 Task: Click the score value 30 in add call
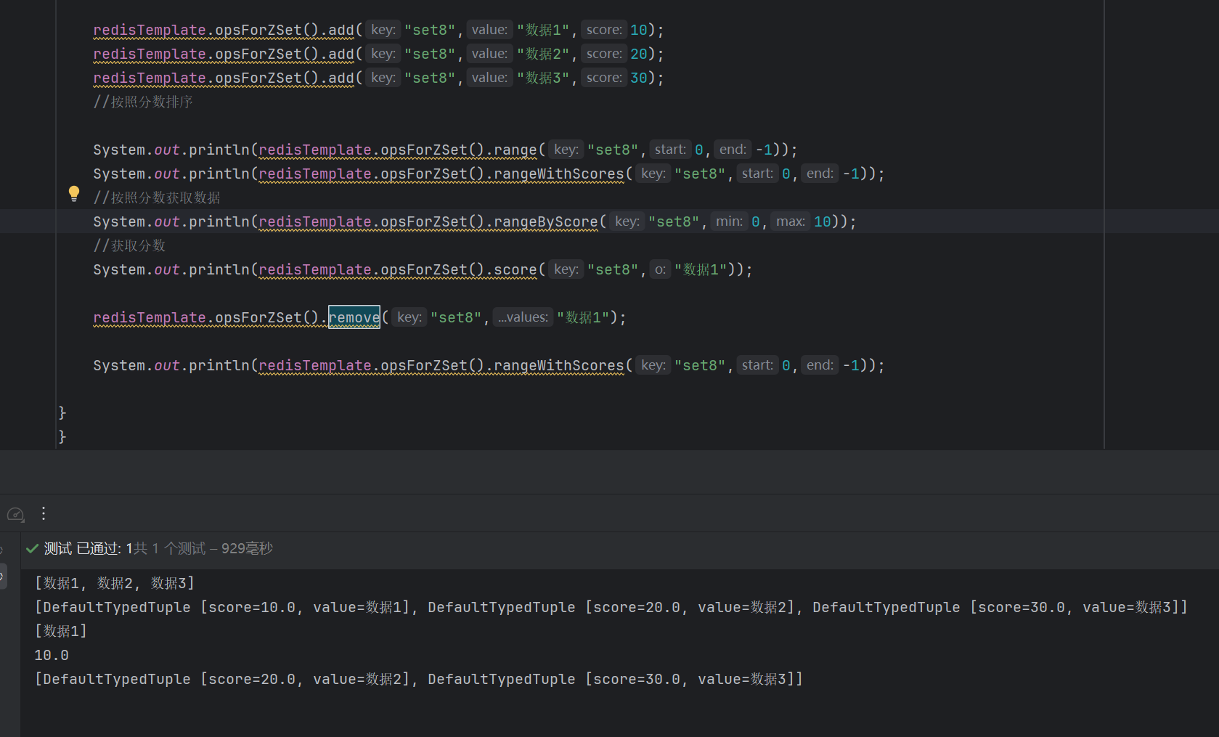coord(638,78)
